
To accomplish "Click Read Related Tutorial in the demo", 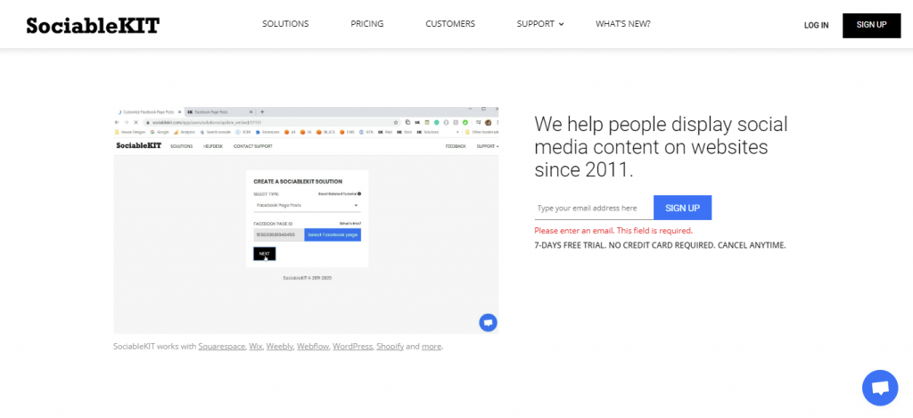I will coord(336,194).
